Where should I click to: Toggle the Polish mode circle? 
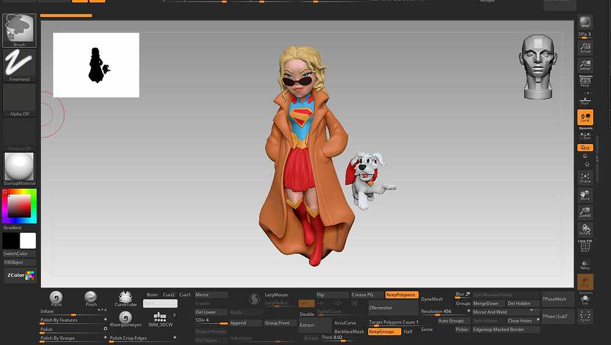(x=105, y=329)
